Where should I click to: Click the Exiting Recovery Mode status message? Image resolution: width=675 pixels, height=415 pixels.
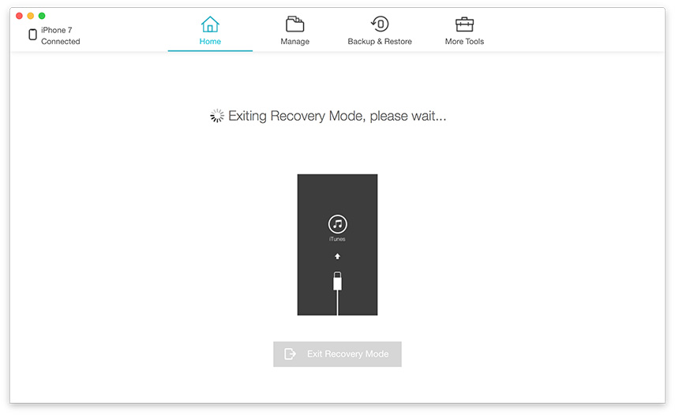tap(337, 116)
